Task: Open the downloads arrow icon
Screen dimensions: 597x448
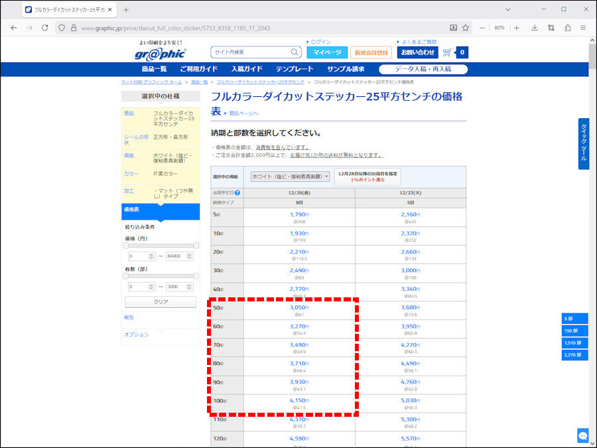Action: (x=535, y=28)
